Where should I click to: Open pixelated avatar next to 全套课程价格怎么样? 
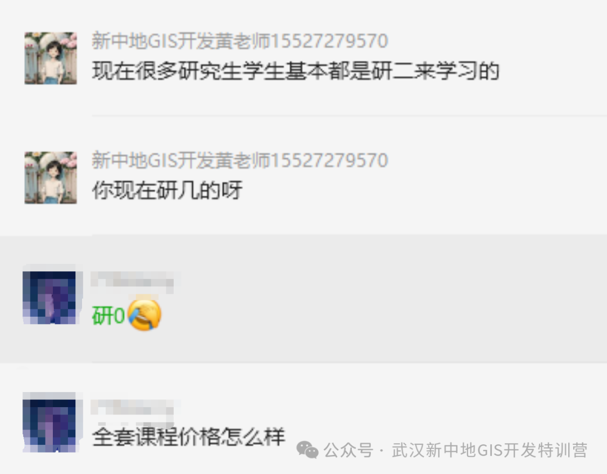tap(52, 425)
